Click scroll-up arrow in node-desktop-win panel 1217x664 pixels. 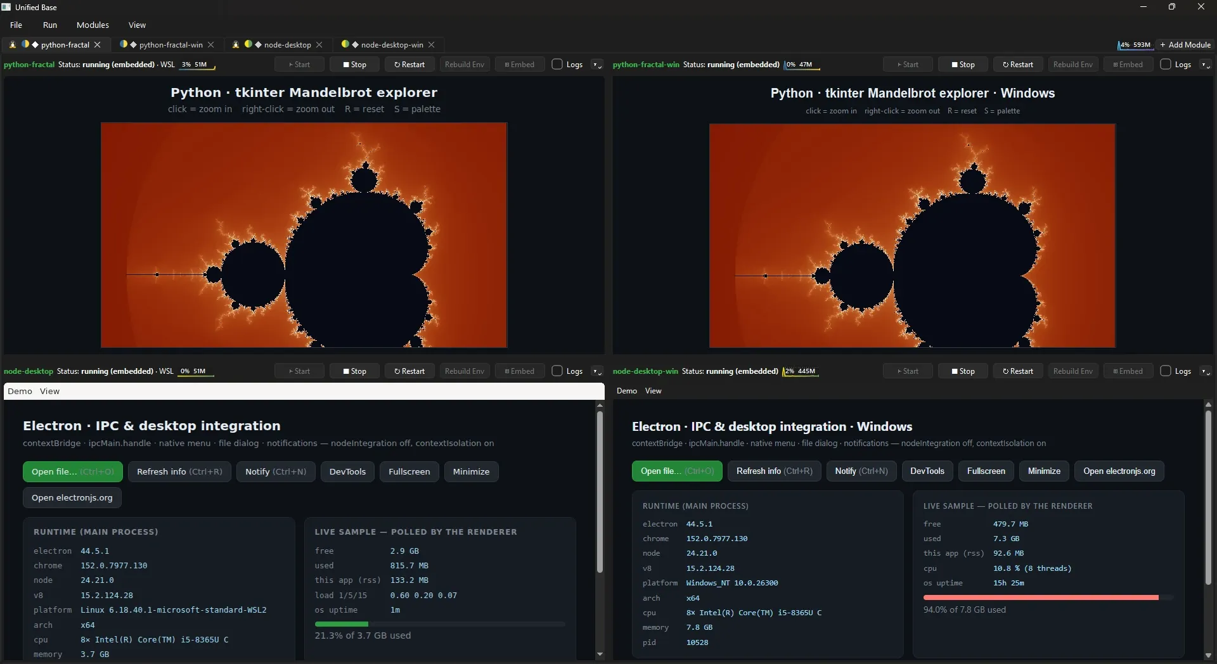tap(1208, 404)
